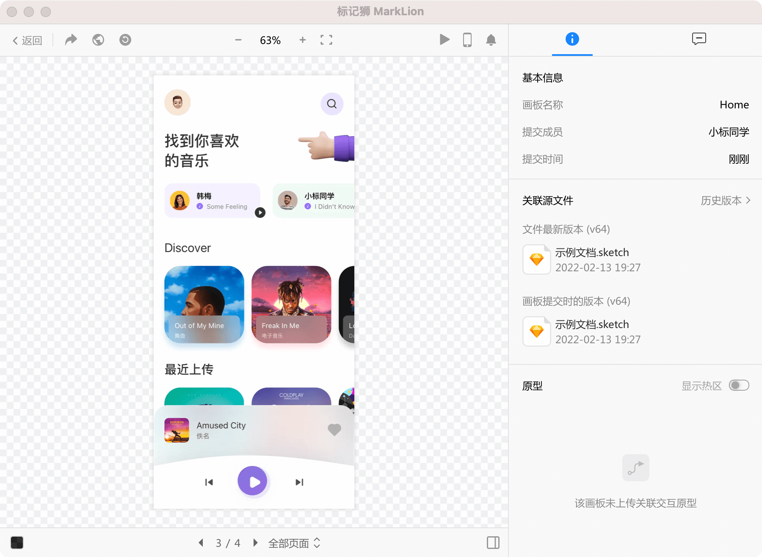Toggle the panel layout control bottom right

[x=493, y=542]
